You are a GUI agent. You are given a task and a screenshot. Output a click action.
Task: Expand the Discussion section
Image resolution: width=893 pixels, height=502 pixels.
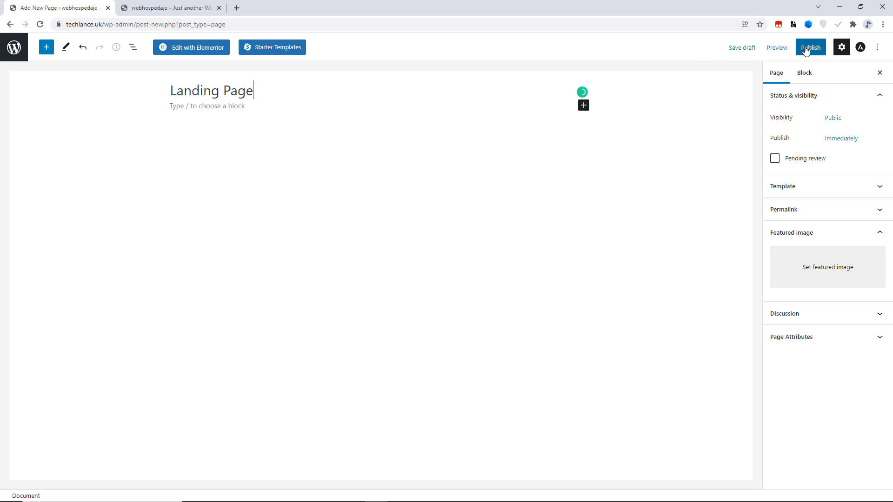point(827,313)
